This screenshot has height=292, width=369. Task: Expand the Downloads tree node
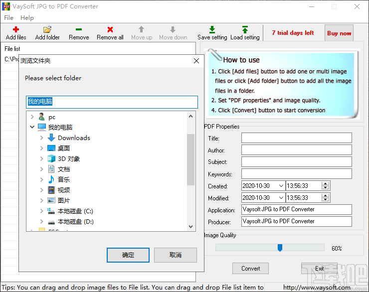coord(42,138)
